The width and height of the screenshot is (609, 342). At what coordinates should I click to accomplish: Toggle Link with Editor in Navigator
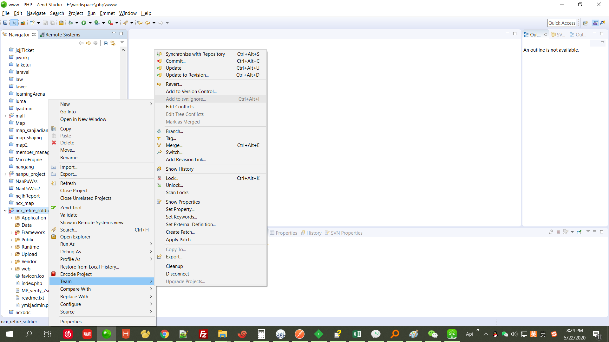pyautogui.click(x=113, y=43)
